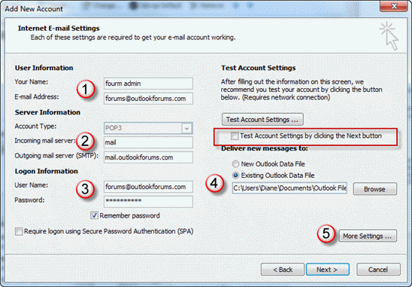Image resolution: width=412 pixels, height=287 pixels.
Task: Click the E-mail Address: label
Action: click(37, 96)
